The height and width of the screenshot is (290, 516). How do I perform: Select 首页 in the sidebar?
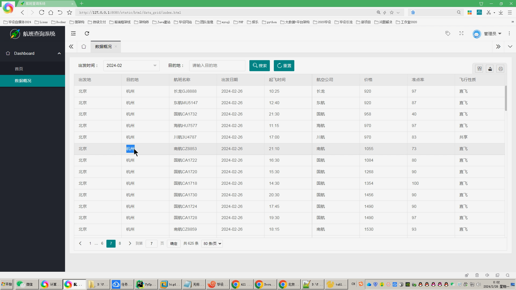click(x=19, y=69)
